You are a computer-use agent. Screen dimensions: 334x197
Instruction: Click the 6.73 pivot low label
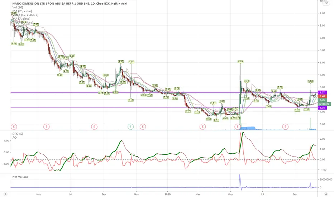coord(14,43)
